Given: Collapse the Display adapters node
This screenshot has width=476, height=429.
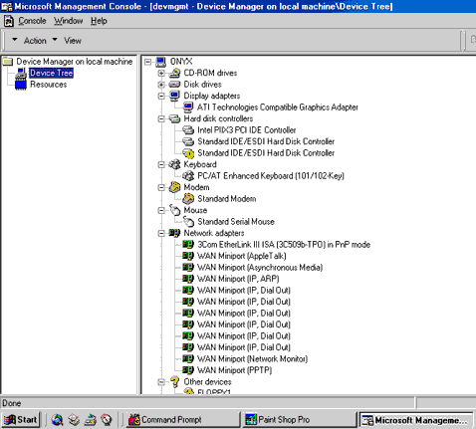Looking at the screenshot, I should click(161, 96).
